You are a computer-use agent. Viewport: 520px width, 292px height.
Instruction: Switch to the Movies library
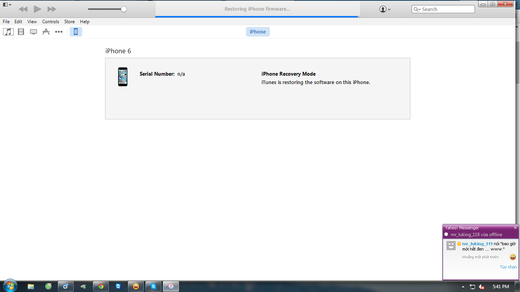coord(21,32)
